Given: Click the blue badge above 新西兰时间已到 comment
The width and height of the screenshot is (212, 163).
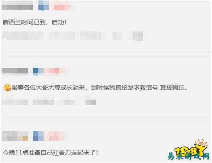Looking at the screenshot, I should point(43,5).
